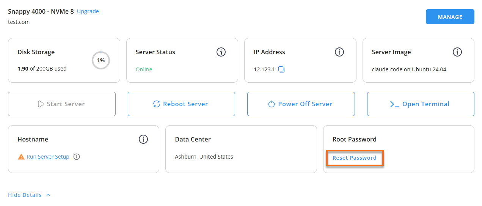The image size is (482, 206).
Task: Click the Server Status info icon
Action: [x=221, y=52]
